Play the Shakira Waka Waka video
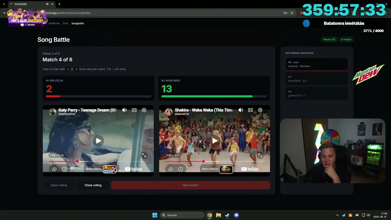The image size is (391, 220). pos(215,141)
